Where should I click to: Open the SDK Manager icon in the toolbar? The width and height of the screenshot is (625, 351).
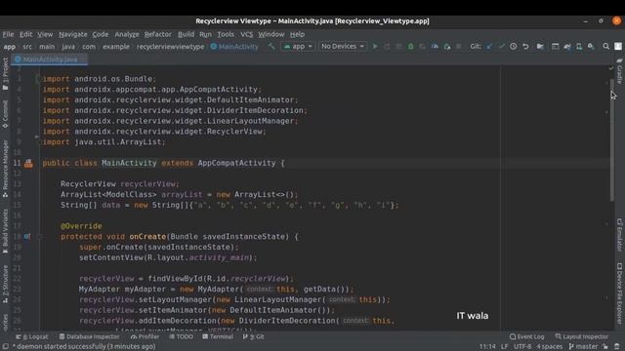point(591,47)
